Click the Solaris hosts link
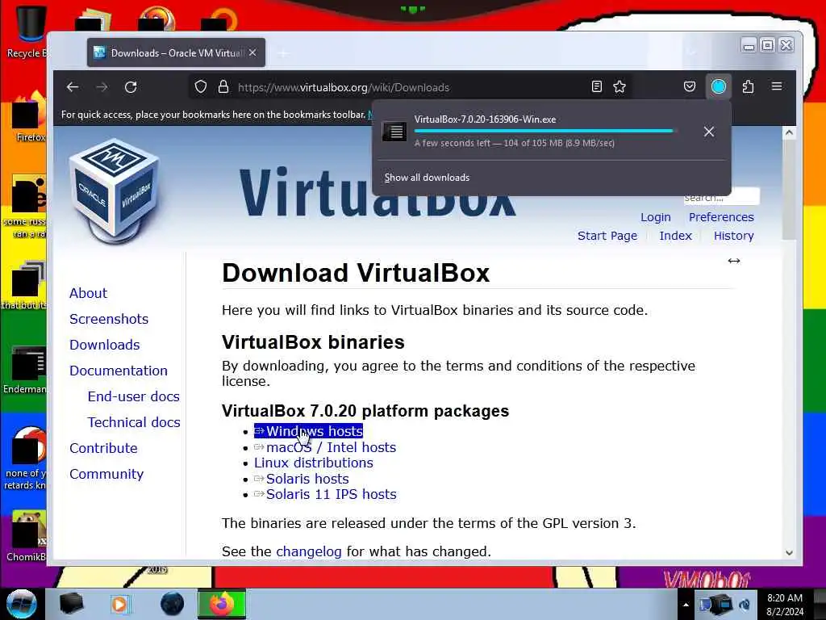Screen dimensions: 826x620 [302, 479]
